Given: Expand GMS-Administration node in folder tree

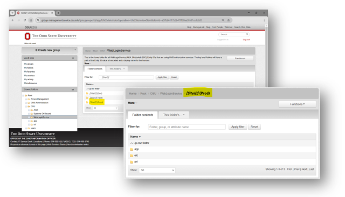Looking at the screenshot, I should click(x=26, y=103).
